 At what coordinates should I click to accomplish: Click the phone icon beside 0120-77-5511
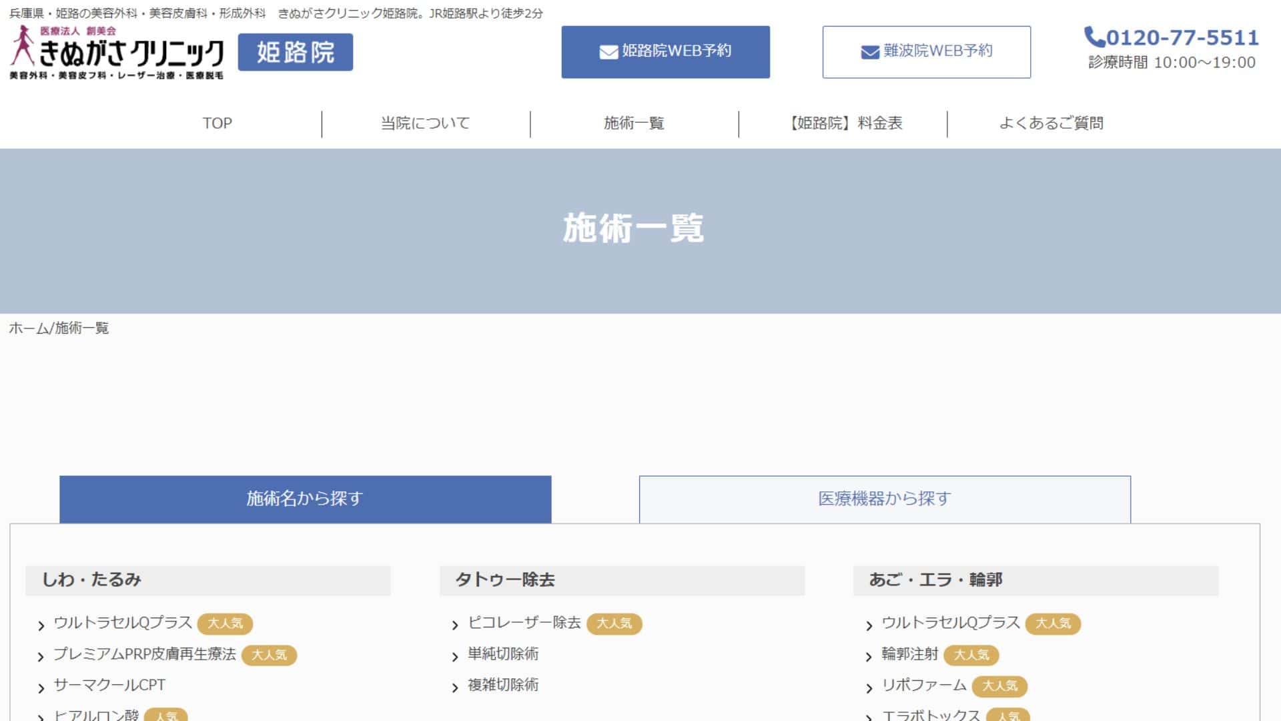[x=1094, y=37]
